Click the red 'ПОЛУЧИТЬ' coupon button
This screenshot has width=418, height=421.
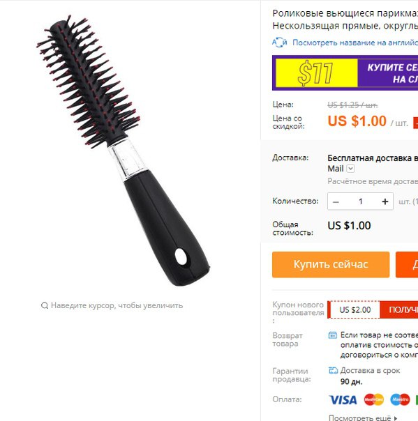click(399, 310)
